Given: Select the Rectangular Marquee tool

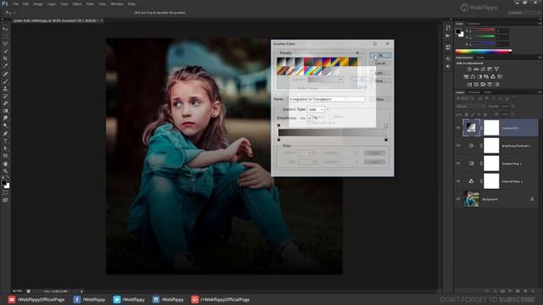Looking at the screenshot, I should pos(5,36).
